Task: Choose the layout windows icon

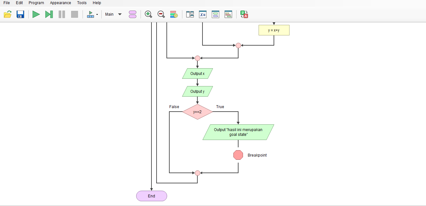Action: point(190,14)
